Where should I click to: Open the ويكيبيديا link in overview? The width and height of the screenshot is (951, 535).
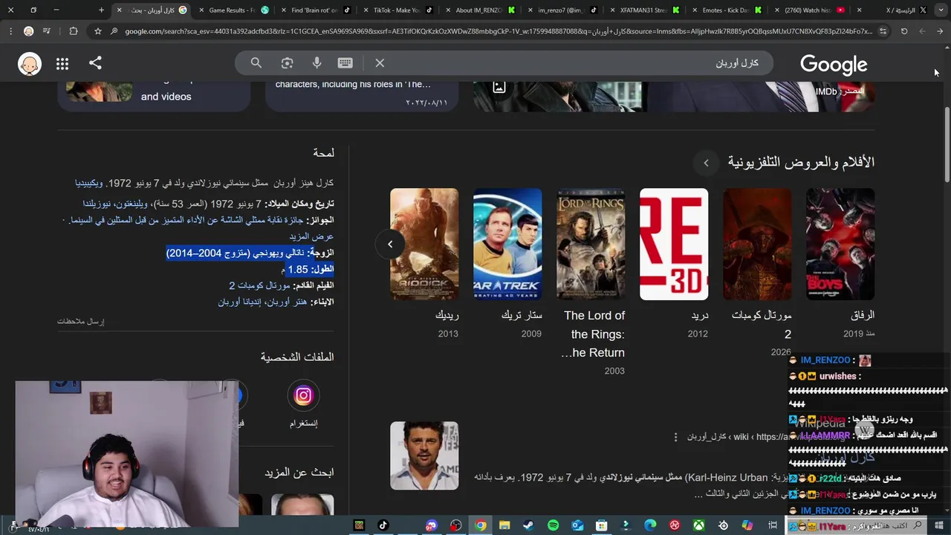point(89,183)
